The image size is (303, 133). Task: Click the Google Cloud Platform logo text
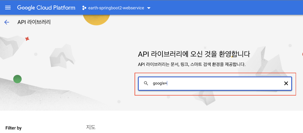pos(46,8)
